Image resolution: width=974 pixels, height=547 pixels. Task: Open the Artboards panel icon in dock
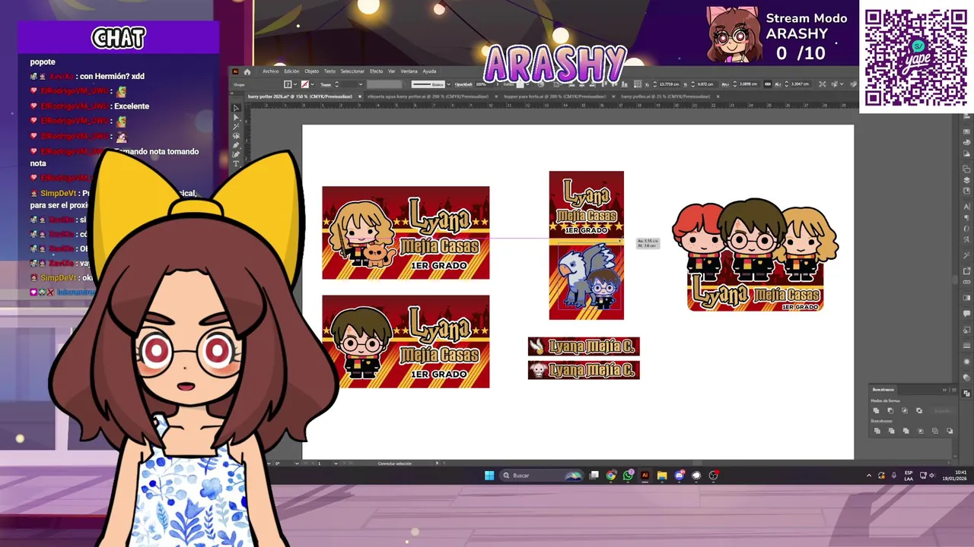coord(967,169)
